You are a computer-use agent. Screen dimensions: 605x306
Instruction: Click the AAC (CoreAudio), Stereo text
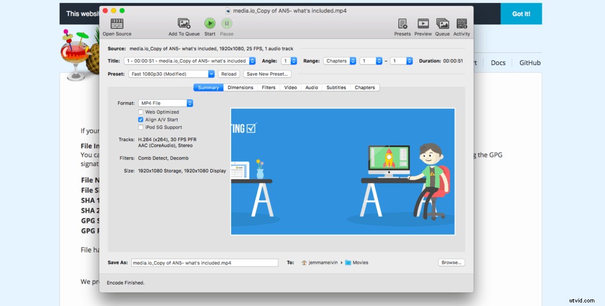tap(165, 145)
